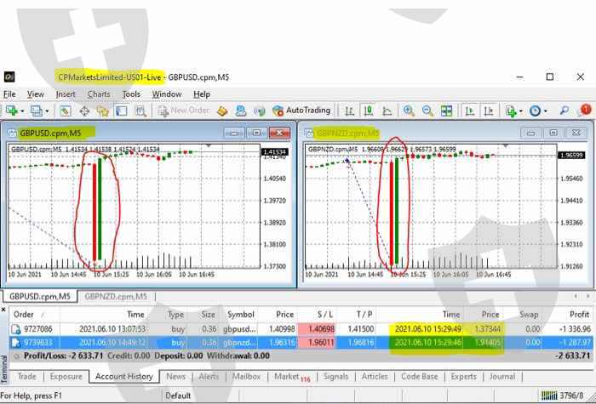Select order 9727086 row
Viewport: 596px width, 404px height.
255,328
